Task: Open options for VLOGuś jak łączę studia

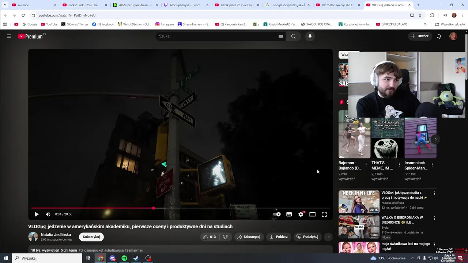Action: [434, 193]
